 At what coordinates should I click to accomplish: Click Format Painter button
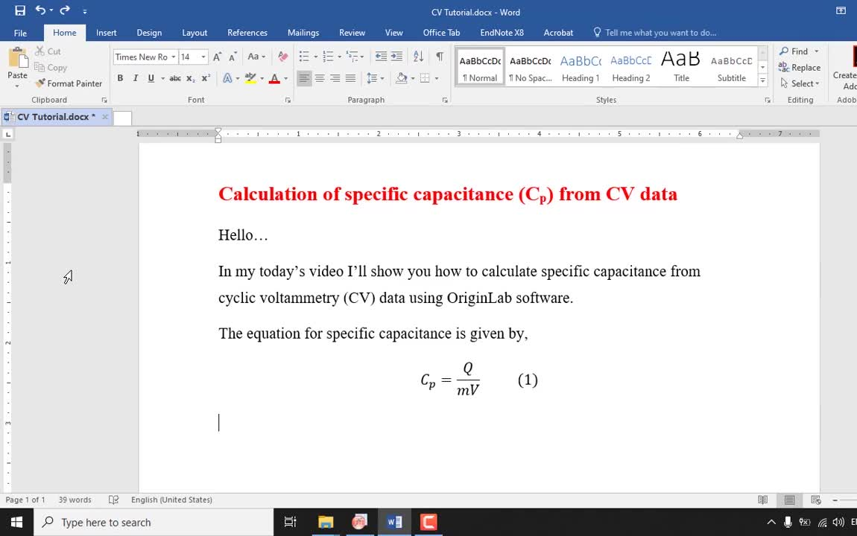click(69, 83)
